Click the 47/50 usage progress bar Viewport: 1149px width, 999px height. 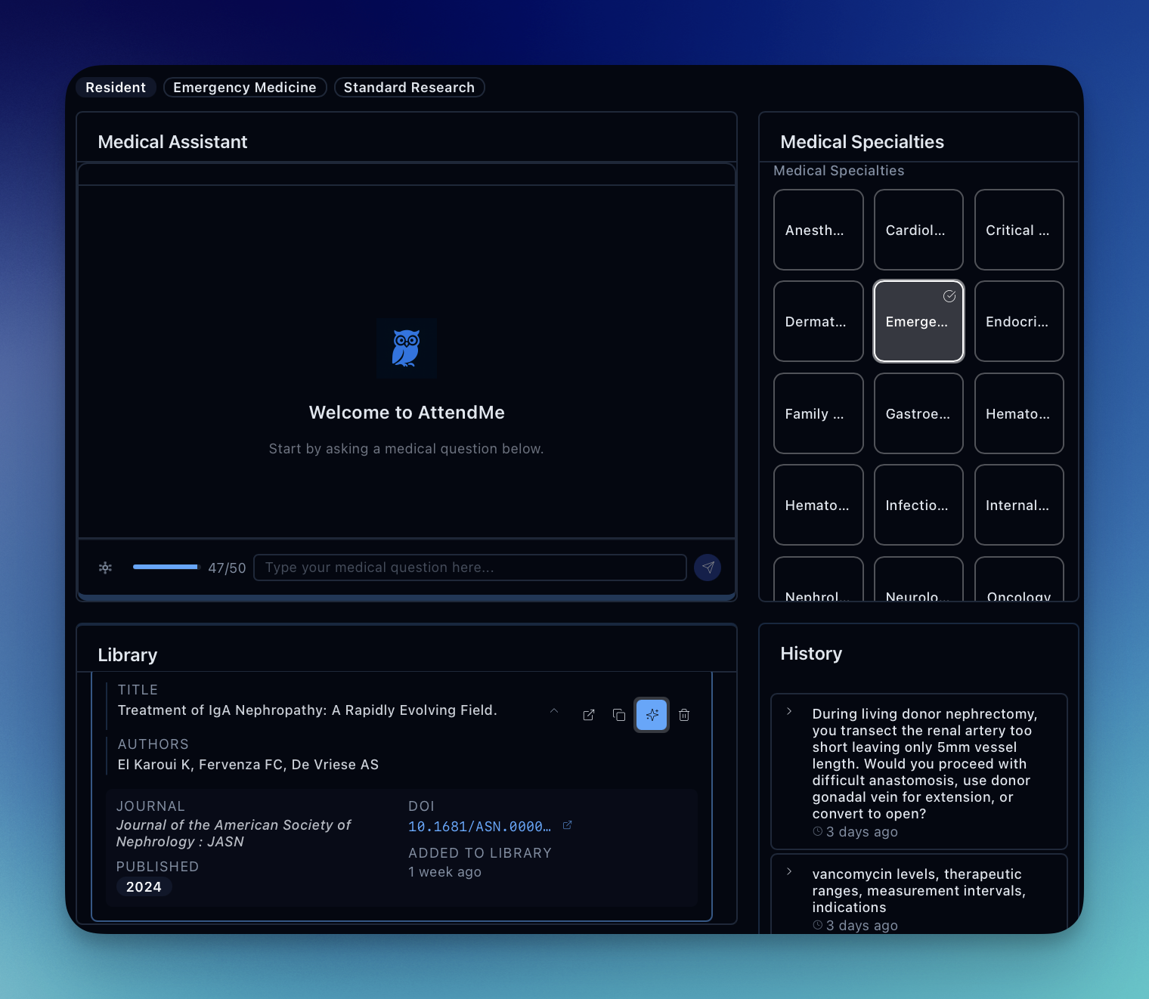pos(166,567)
